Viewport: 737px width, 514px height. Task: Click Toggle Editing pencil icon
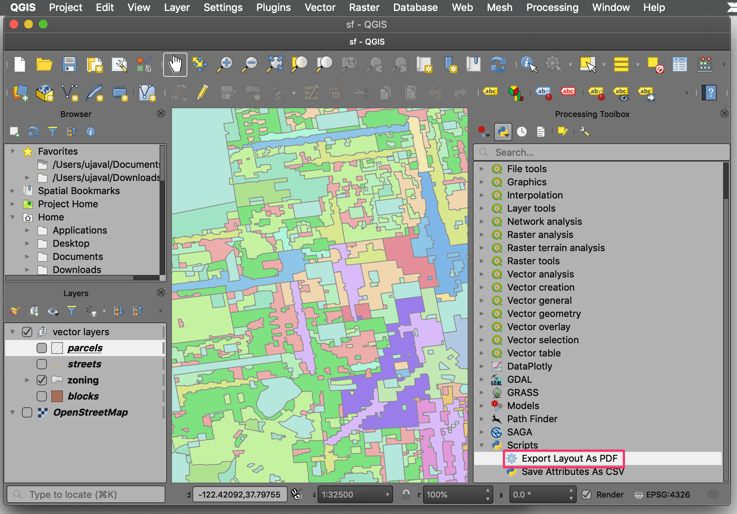202,92
